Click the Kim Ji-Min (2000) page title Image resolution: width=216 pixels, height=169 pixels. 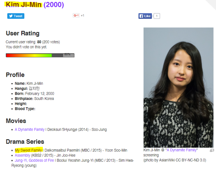[x=35, y=4]
